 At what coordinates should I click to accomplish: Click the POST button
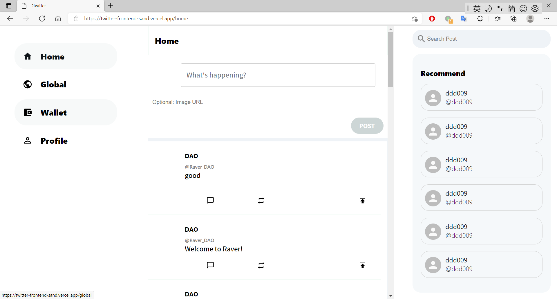tap(367, 126)
